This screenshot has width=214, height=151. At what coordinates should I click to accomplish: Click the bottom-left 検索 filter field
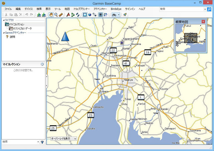19,142
